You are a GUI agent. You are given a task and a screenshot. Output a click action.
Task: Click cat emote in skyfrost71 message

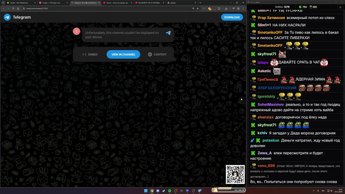click(x=282, y=54)
